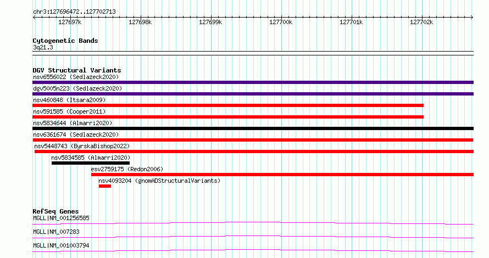Click the RefSeq Genes track title
This screenshot has height=258, width=489.
pyautogui.click(x=55, y=211)
